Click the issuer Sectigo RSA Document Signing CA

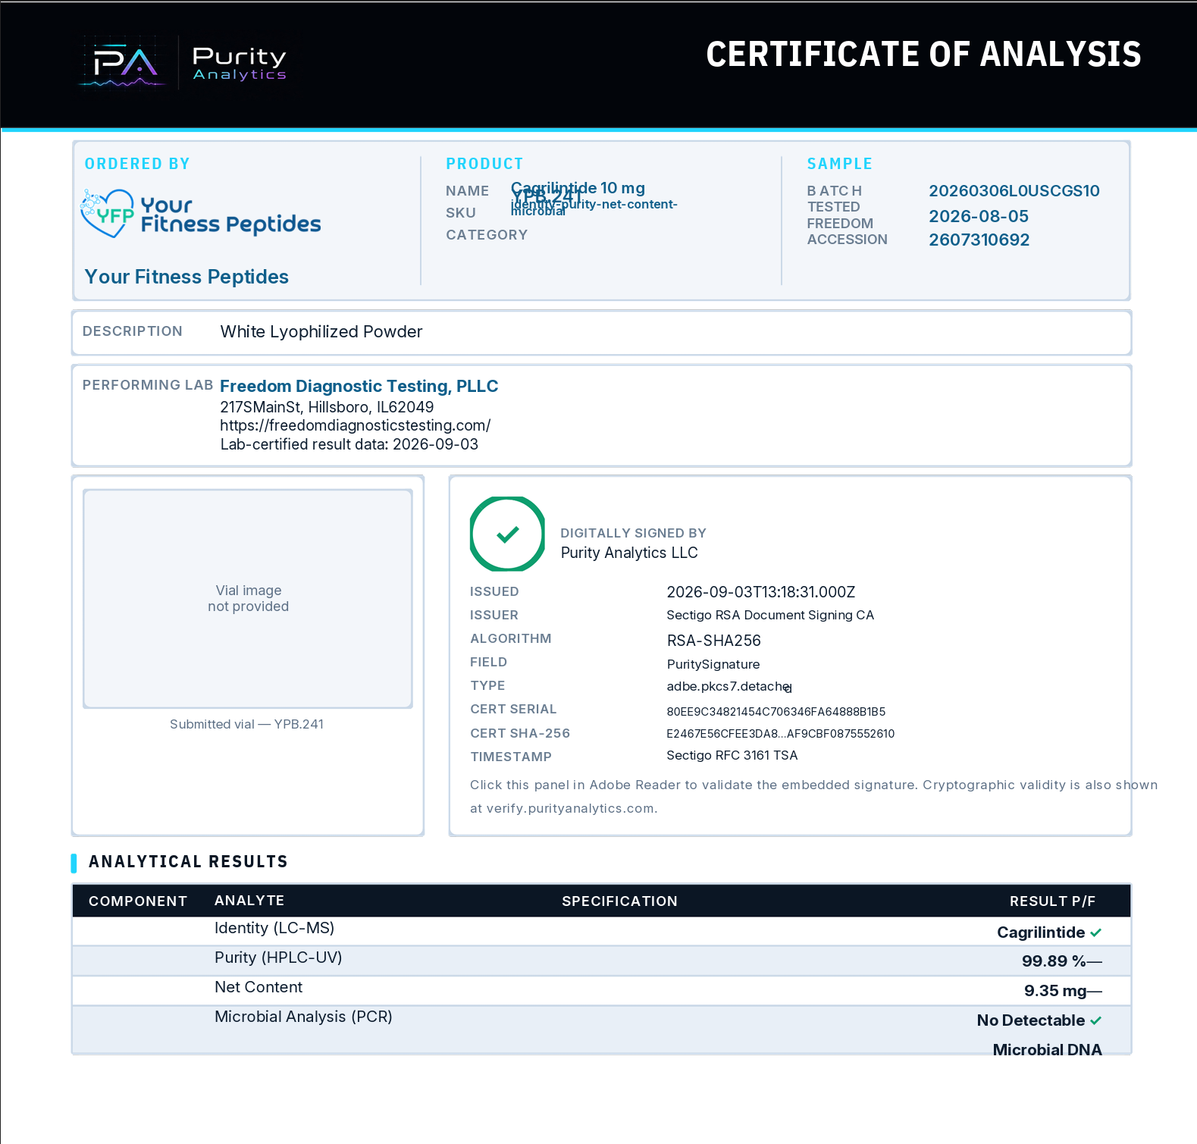pyautogui.click(x=770, y=615)
